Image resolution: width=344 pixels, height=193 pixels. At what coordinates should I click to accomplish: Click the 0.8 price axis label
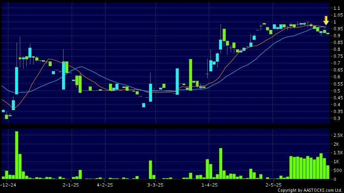[x=337, y=49]
